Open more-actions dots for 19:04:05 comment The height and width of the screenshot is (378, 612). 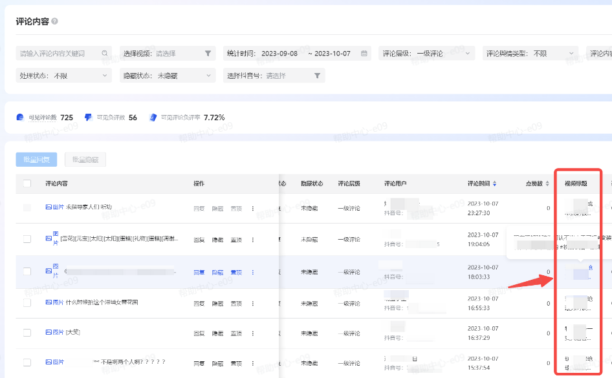pos(252,240)
